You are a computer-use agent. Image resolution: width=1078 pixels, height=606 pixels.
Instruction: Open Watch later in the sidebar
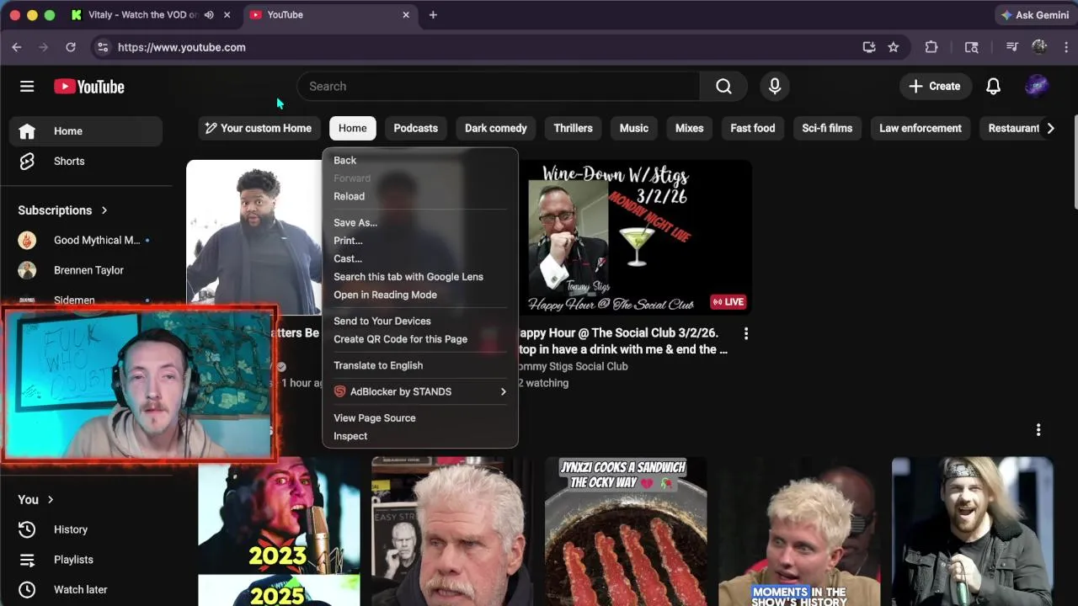pyautogui.click(x=86, y=590)
